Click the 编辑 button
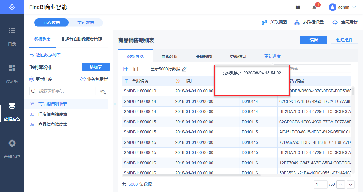 point(314,40)
